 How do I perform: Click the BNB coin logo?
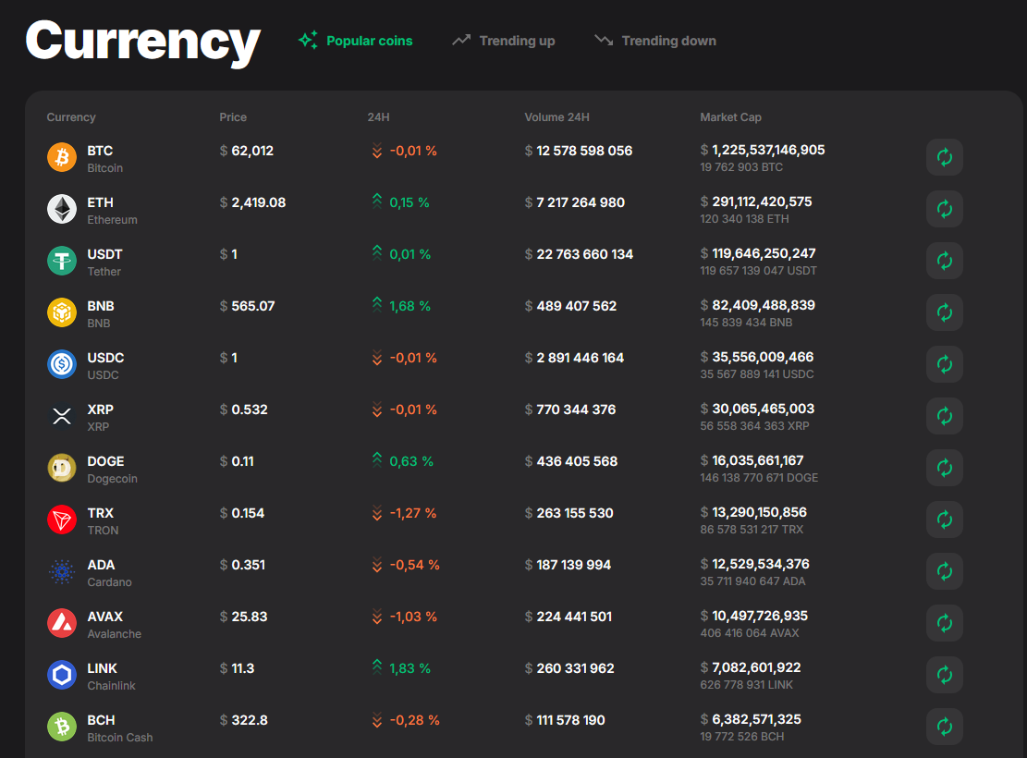pos(62,312)
